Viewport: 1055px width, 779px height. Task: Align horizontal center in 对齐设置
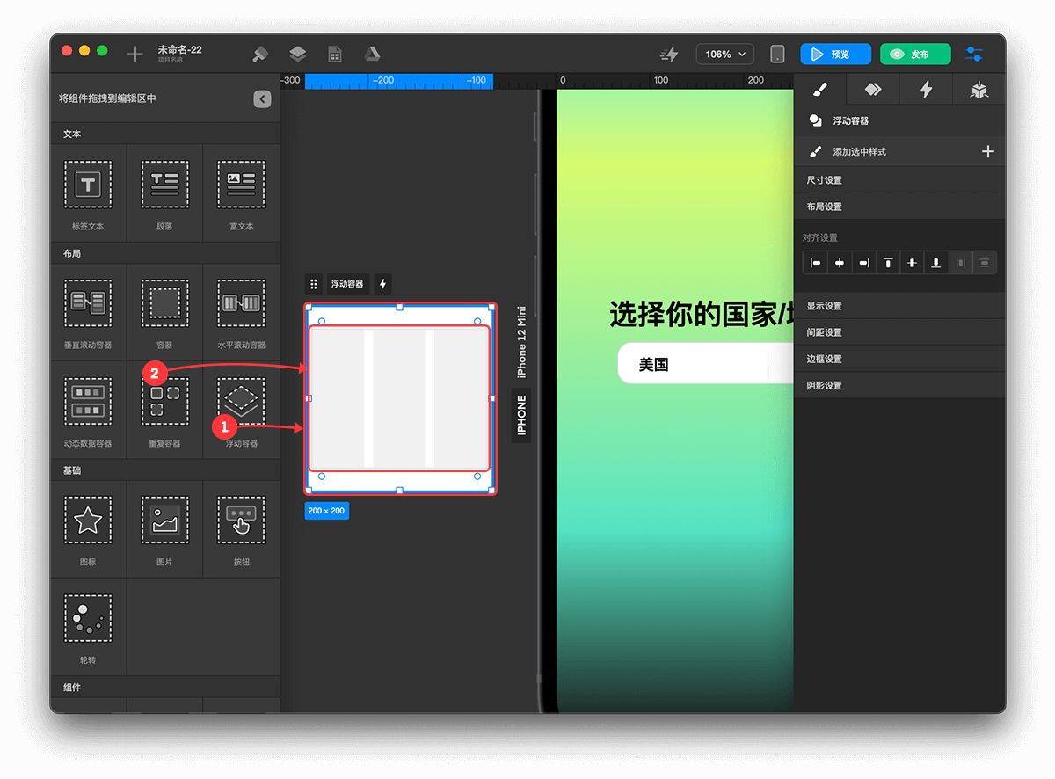coord(840,262)
